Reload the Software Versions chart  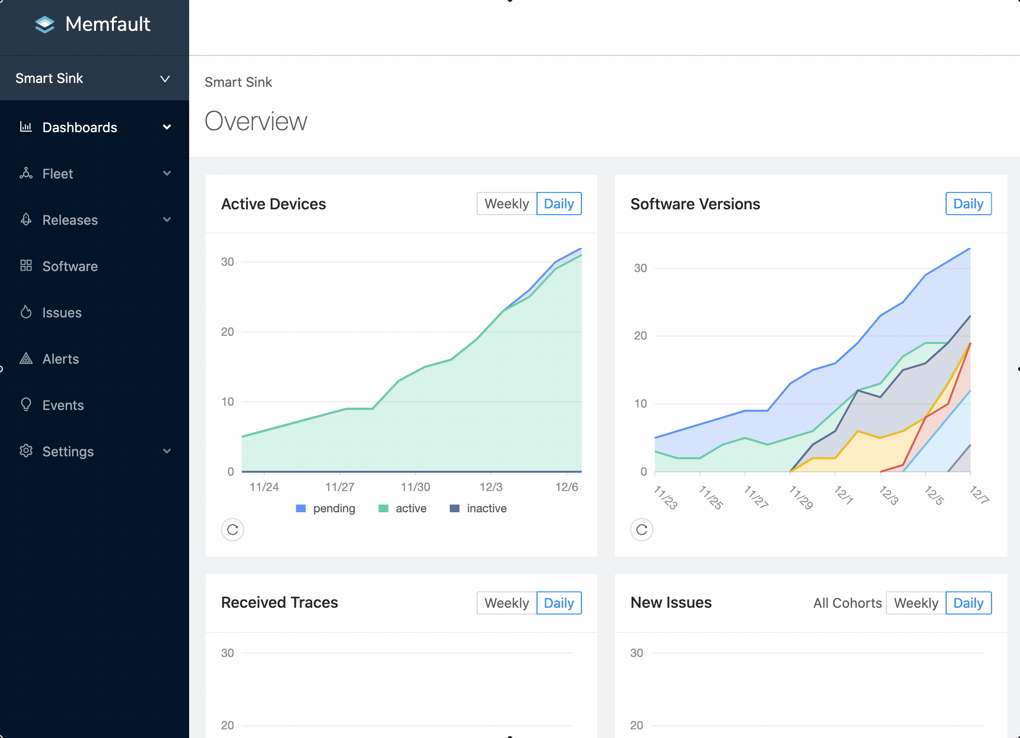[x=642, y=530]
